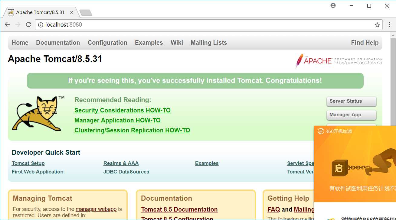The height and width of the screenshot is (220, 396).
Task: Focus the localhost:8080 address bar
Action: (x=209, y=25)
